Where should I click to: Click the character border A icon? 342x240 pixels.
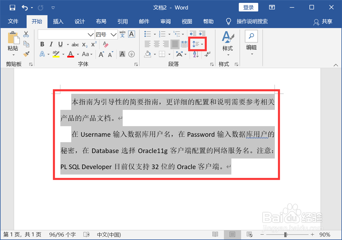coord(132,34)
